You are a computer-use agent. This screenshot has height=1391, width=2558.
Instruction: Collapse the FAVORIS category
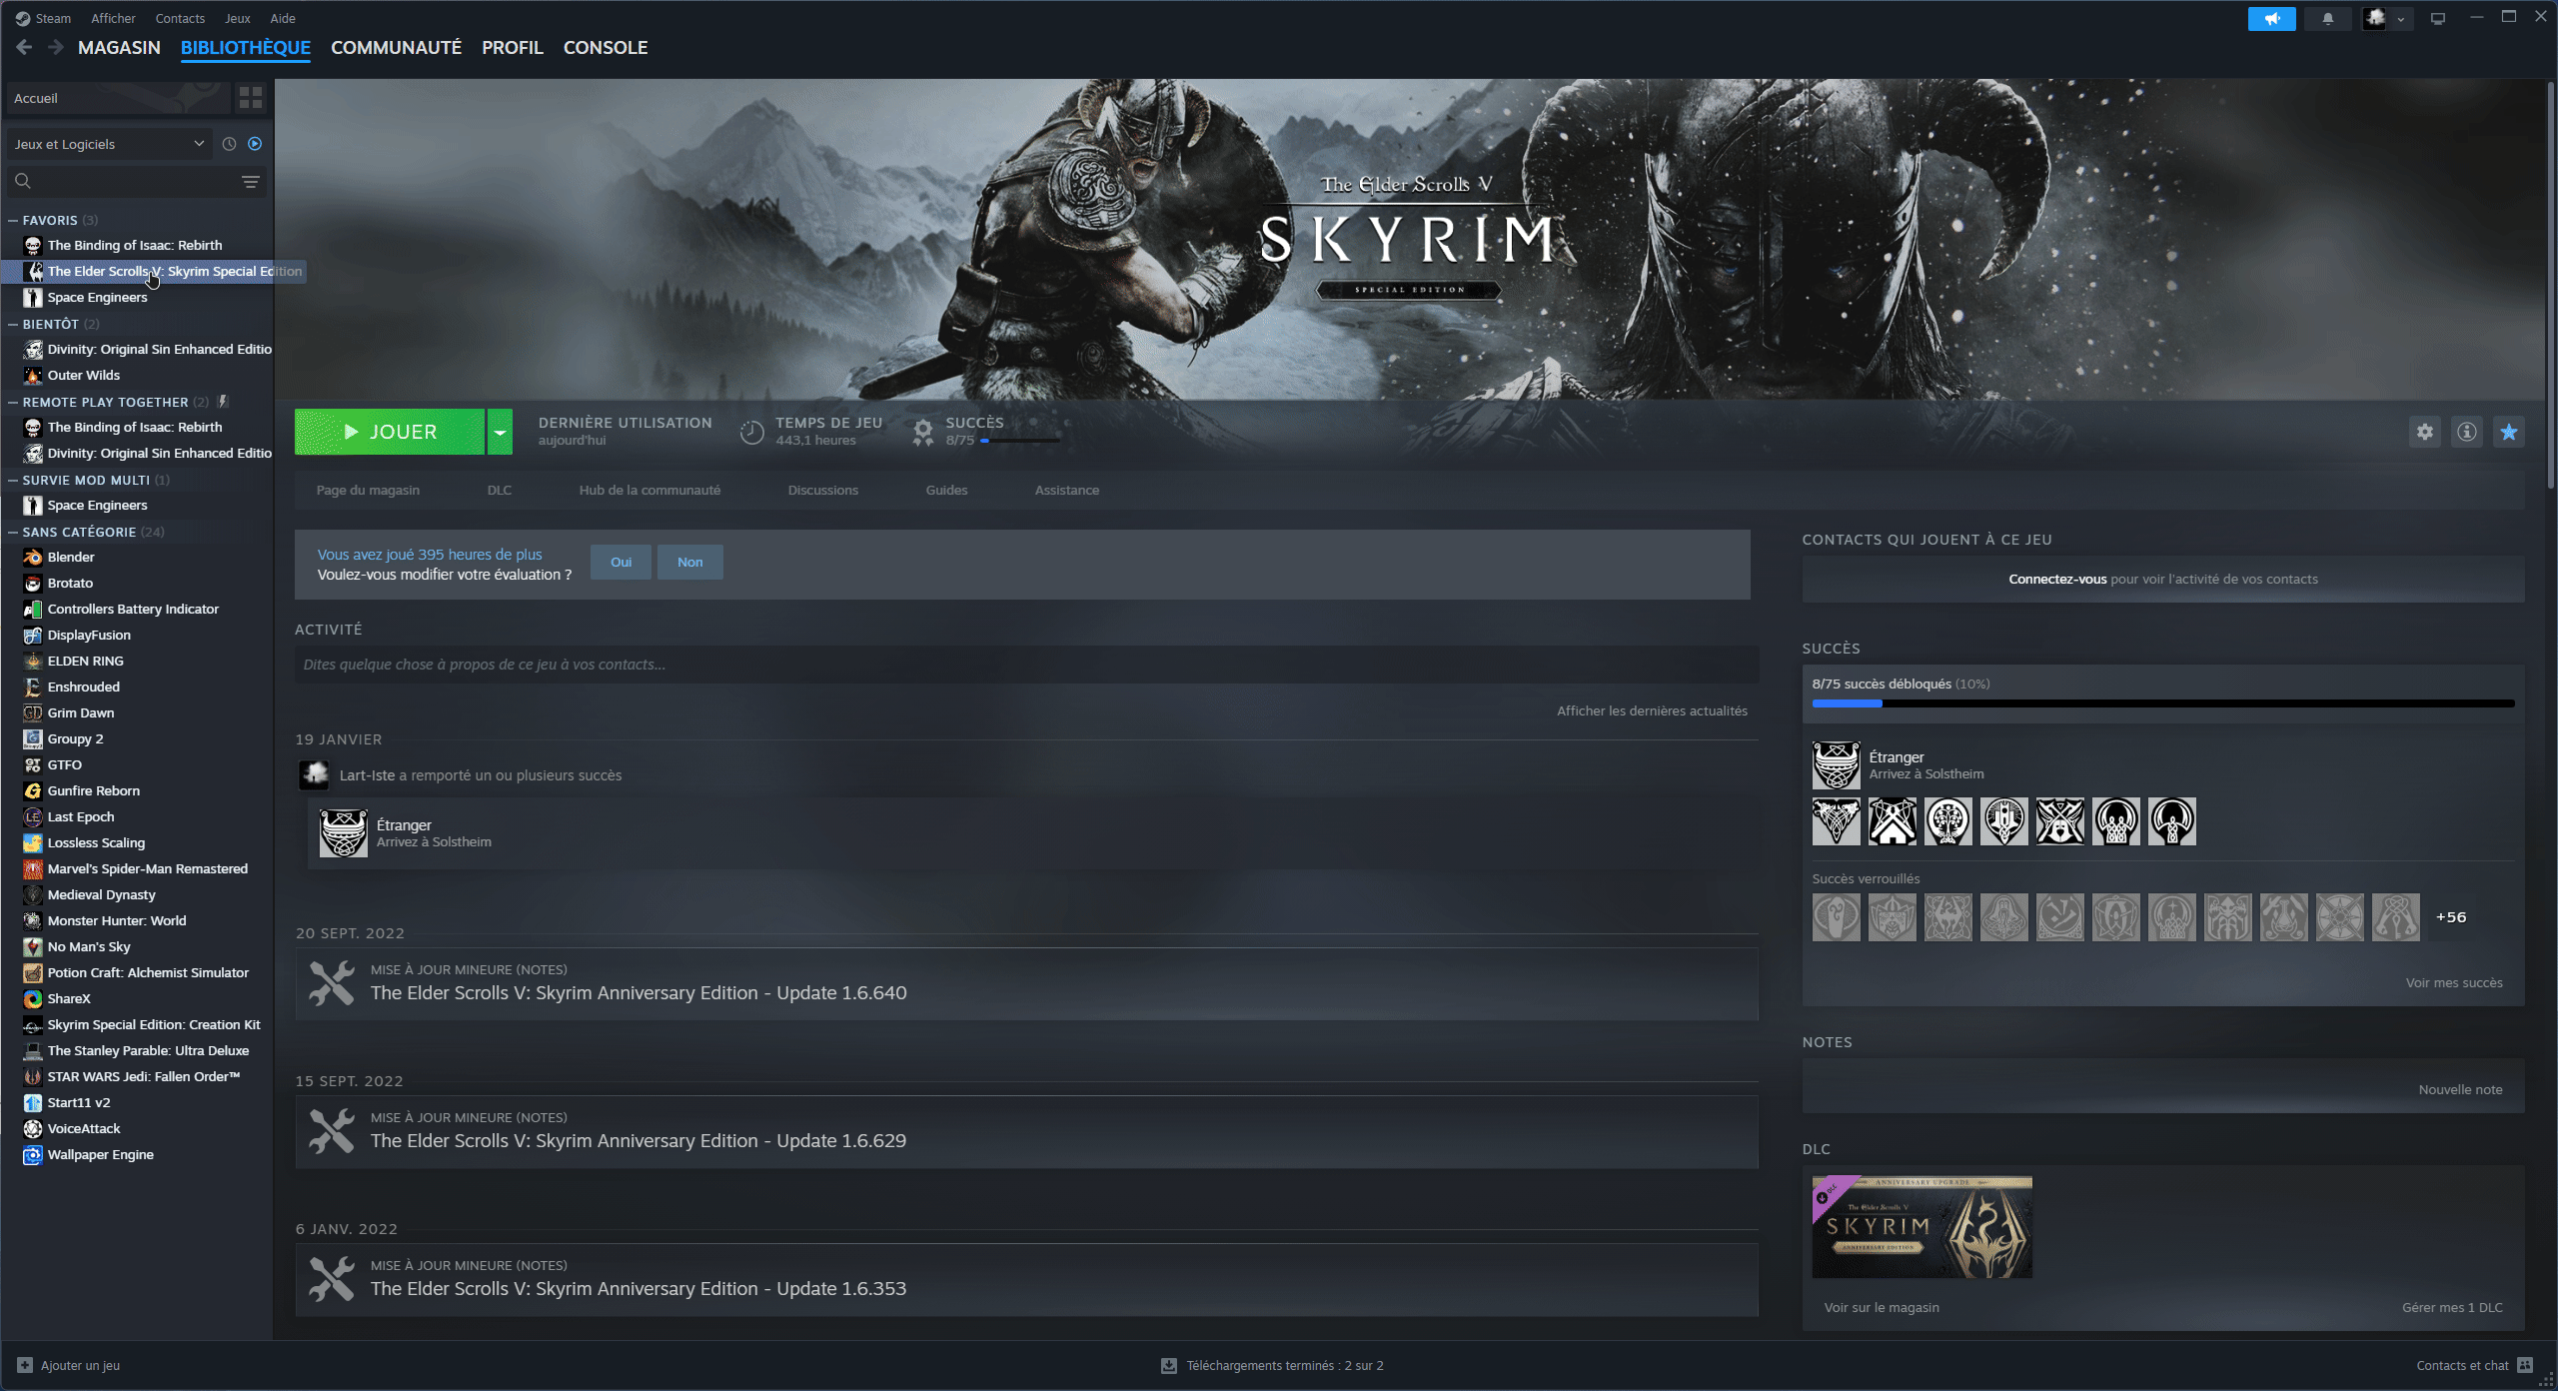pos(13,220)
